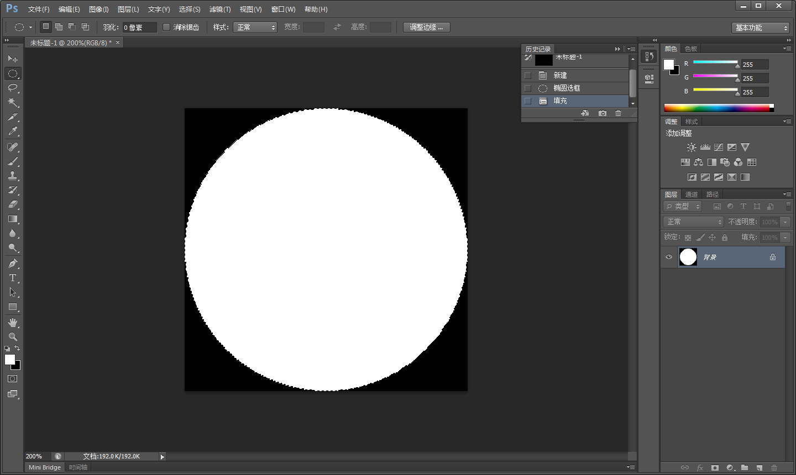
Task: Select the Hand tool
Action: click(x=13, y=323)
